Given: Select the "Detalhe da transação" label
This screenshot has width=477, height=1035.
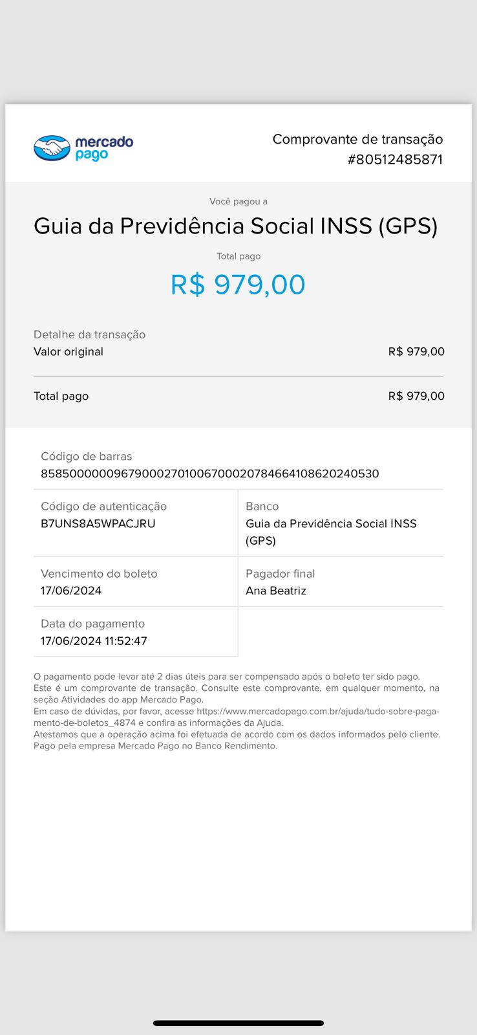Looking at the screenshot, I should [x=89, y=334].
